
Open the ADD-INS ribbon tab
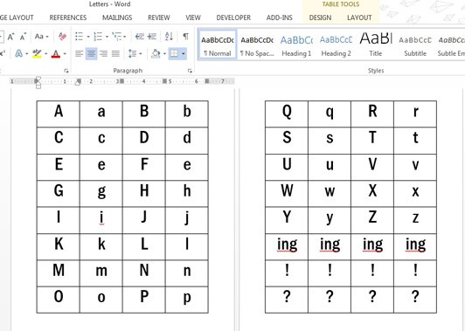(x=279, y=17)
